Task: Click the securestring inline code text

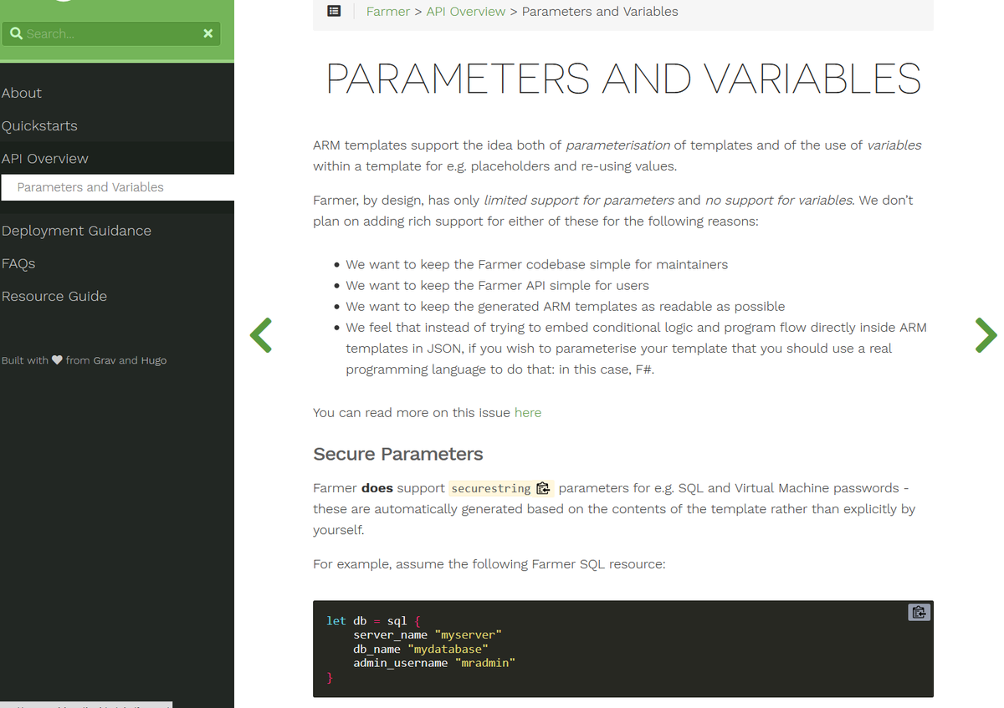Action: click(x=491, y=488)
